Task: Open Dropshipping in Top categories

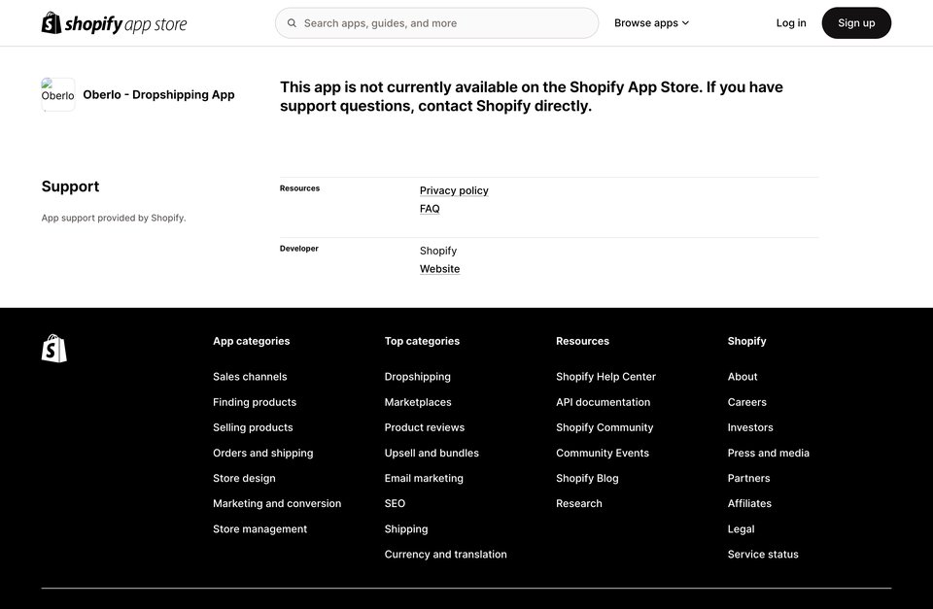Action: click(x=417, y=377)
